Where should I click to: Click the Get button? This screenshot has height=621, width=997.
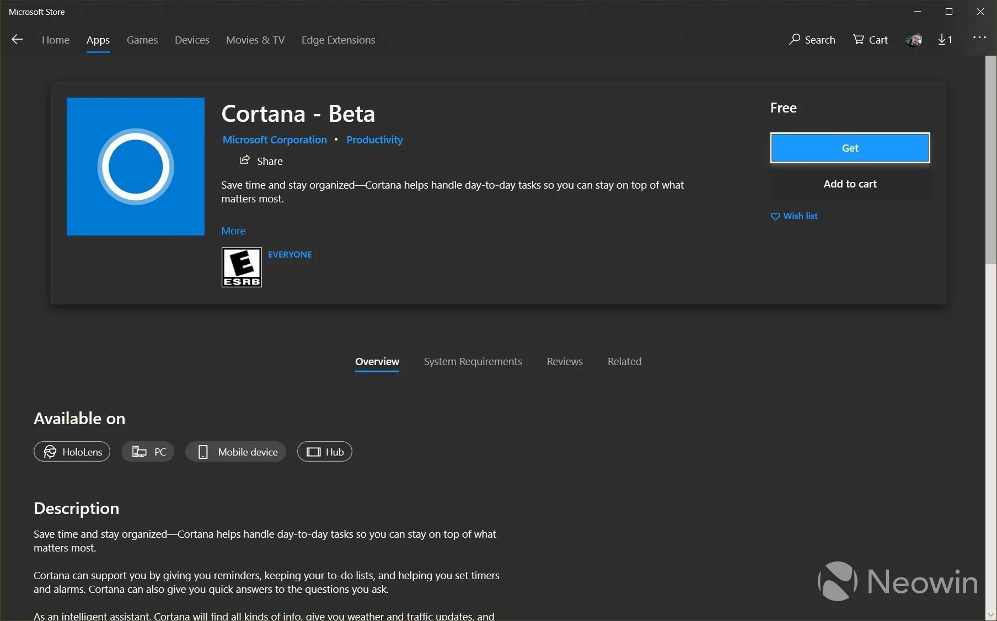(x=850, y=148)
